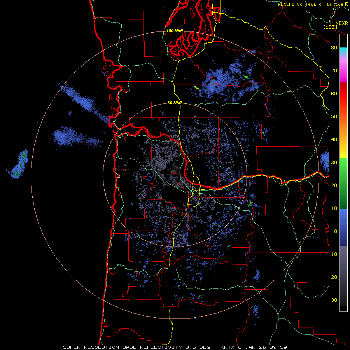
Task: Click the 30 dBZ scale value
Action: (x=334, y=163)
